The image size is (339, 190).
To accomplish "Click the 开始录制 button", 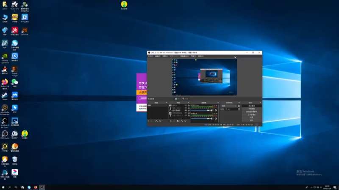I will (x=252, y=109).
